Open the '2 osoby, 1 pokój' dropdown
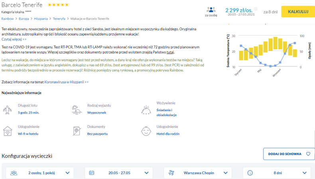The image size is (315, 179). (x=40, y=173)
